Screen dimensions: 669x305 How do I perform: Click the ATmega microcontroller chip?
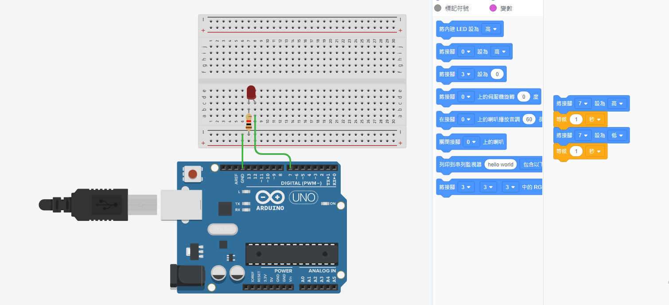pyautogui.click(x=292, y=254)
